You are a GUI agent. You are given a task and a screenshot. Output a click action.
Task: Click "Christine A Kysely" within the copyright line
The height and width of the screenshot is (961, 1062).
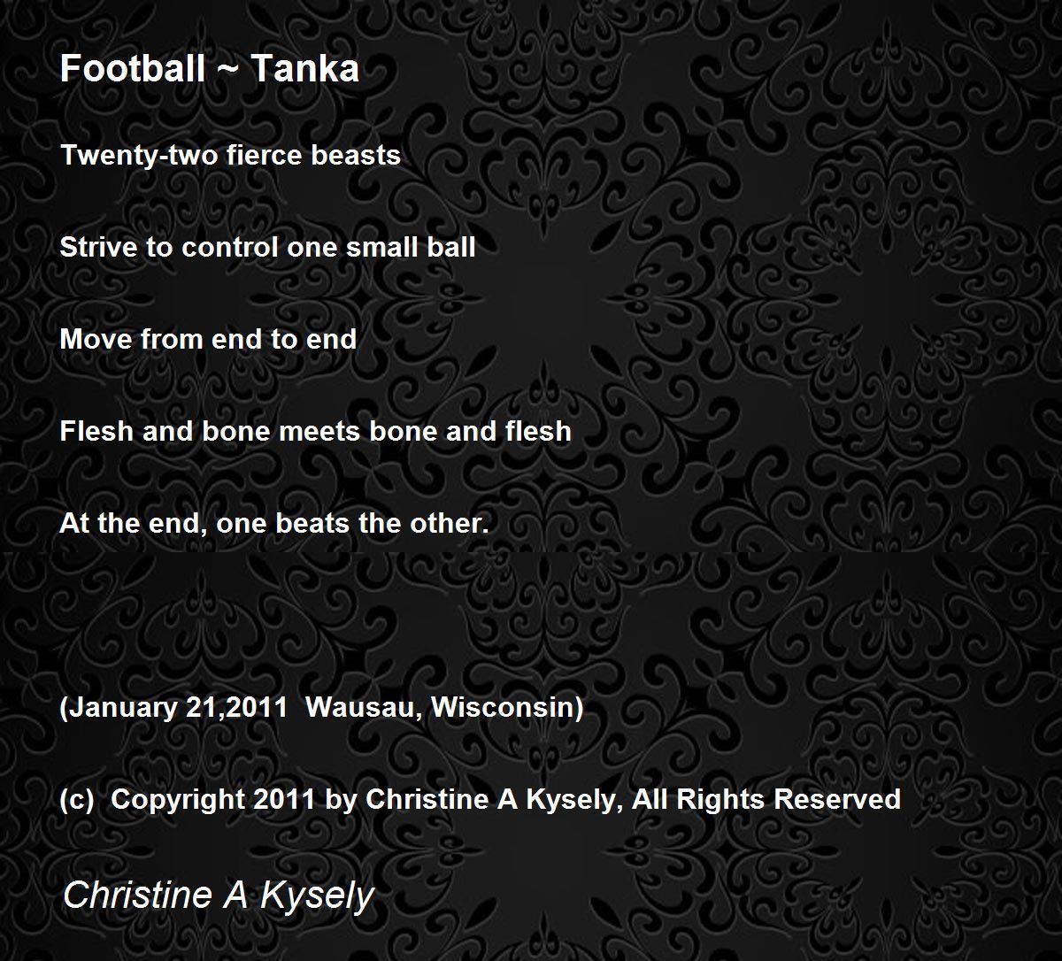[x=489, y=799]
